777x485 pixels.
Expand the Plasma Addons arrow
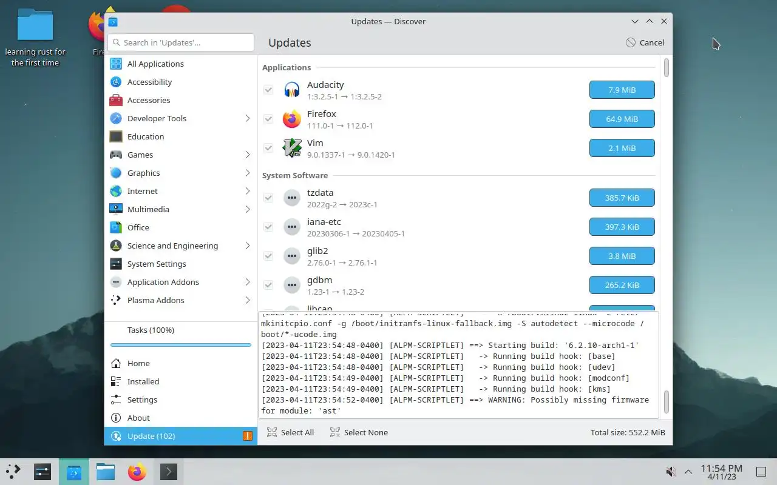[248, 300]
